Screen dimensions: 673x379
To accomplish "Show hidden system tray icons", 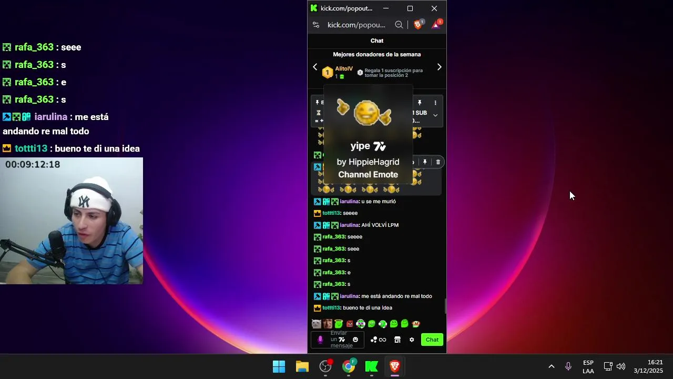I will coord(552,366).
